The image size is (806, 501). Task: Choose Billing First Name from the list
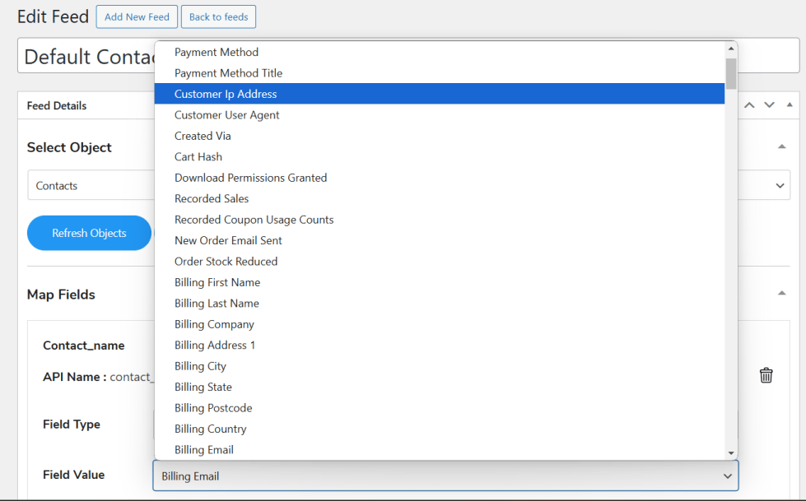tap(217, 282)
